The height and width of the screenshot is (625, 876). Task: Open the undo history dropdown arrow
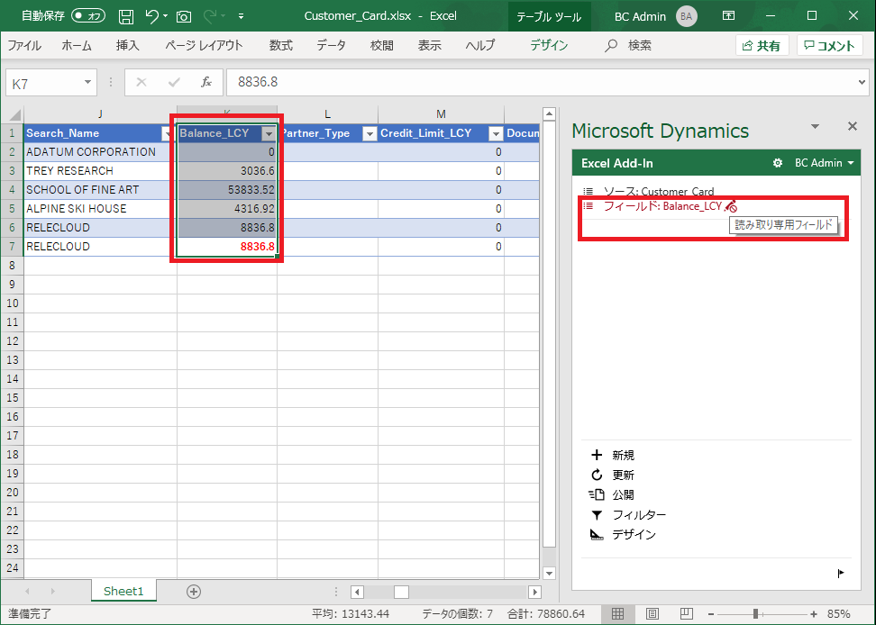pyautogui.click(x=165, y=16)
